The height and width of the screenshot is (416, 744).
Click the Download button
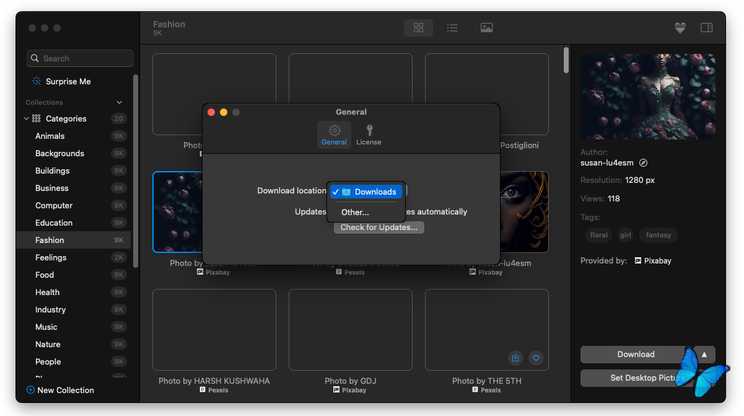click(636, 355)
